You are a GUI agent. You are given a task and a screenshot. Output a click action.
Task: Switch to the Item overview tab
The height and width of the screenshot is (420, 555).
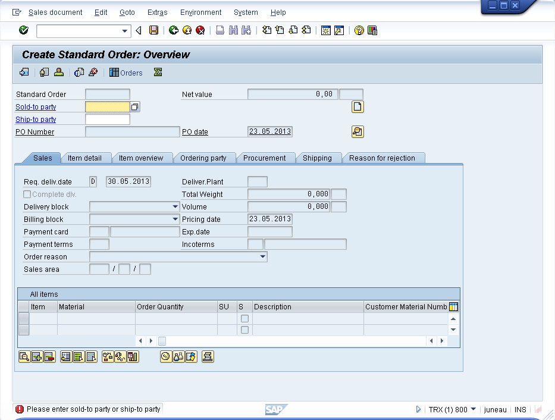click(141, 158)
